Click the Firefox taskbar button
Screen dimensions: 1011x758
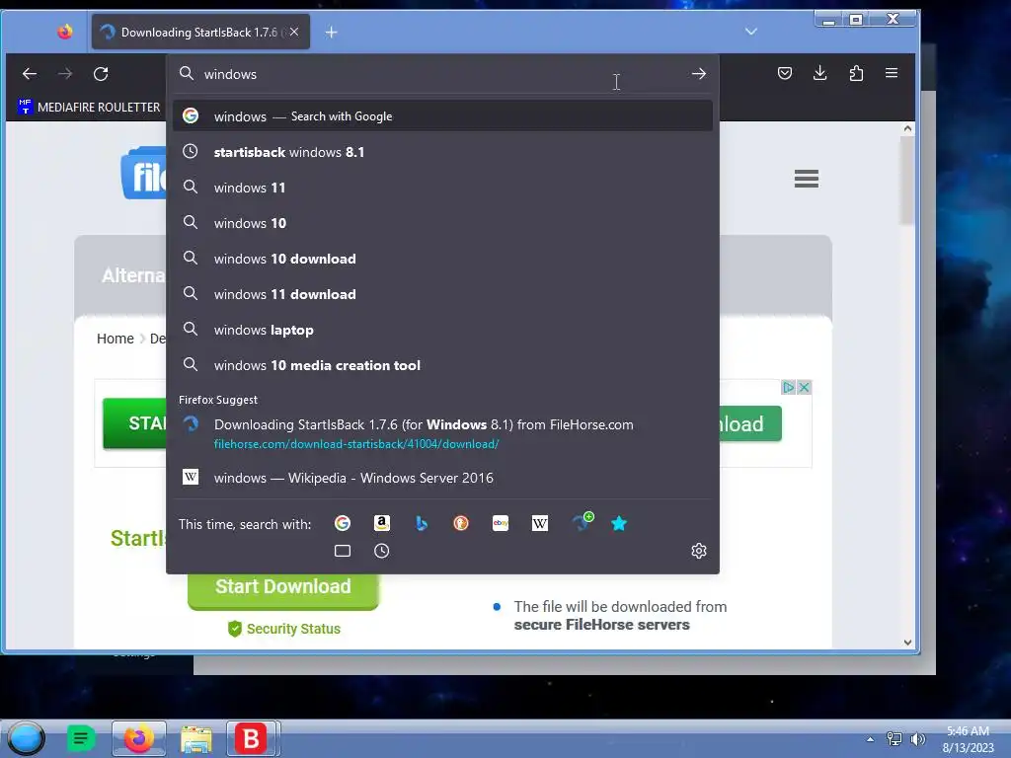[138, 738]
